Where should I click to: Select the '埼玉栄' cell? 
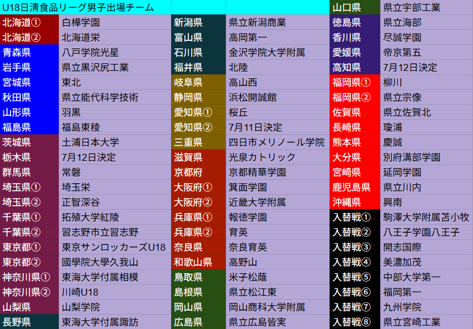tap(115, 187)
